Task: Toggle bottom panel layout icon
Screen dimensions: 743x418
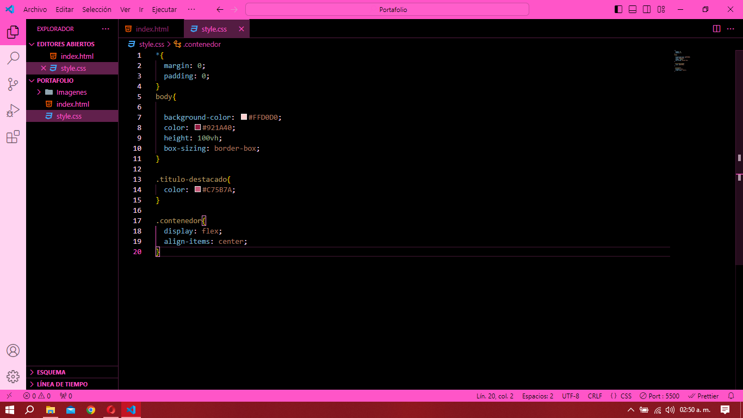Action: (x=633, y=9)
